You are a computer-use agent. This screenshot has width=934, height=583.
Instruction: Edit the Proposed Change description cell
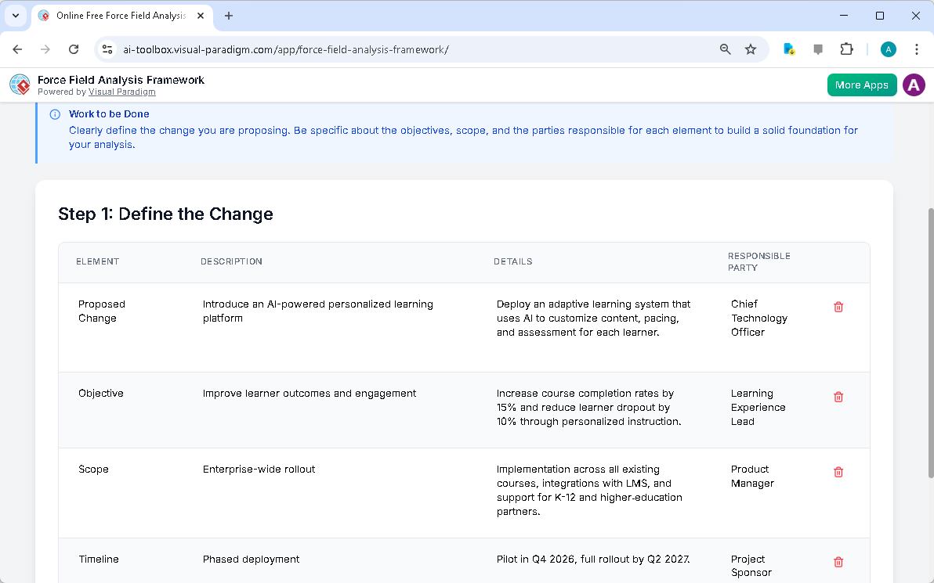[x=318, y=311]
